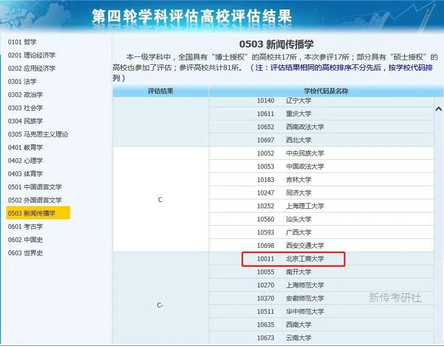Select 0202 应用经济学 in the sidebar

click(32, 68)
